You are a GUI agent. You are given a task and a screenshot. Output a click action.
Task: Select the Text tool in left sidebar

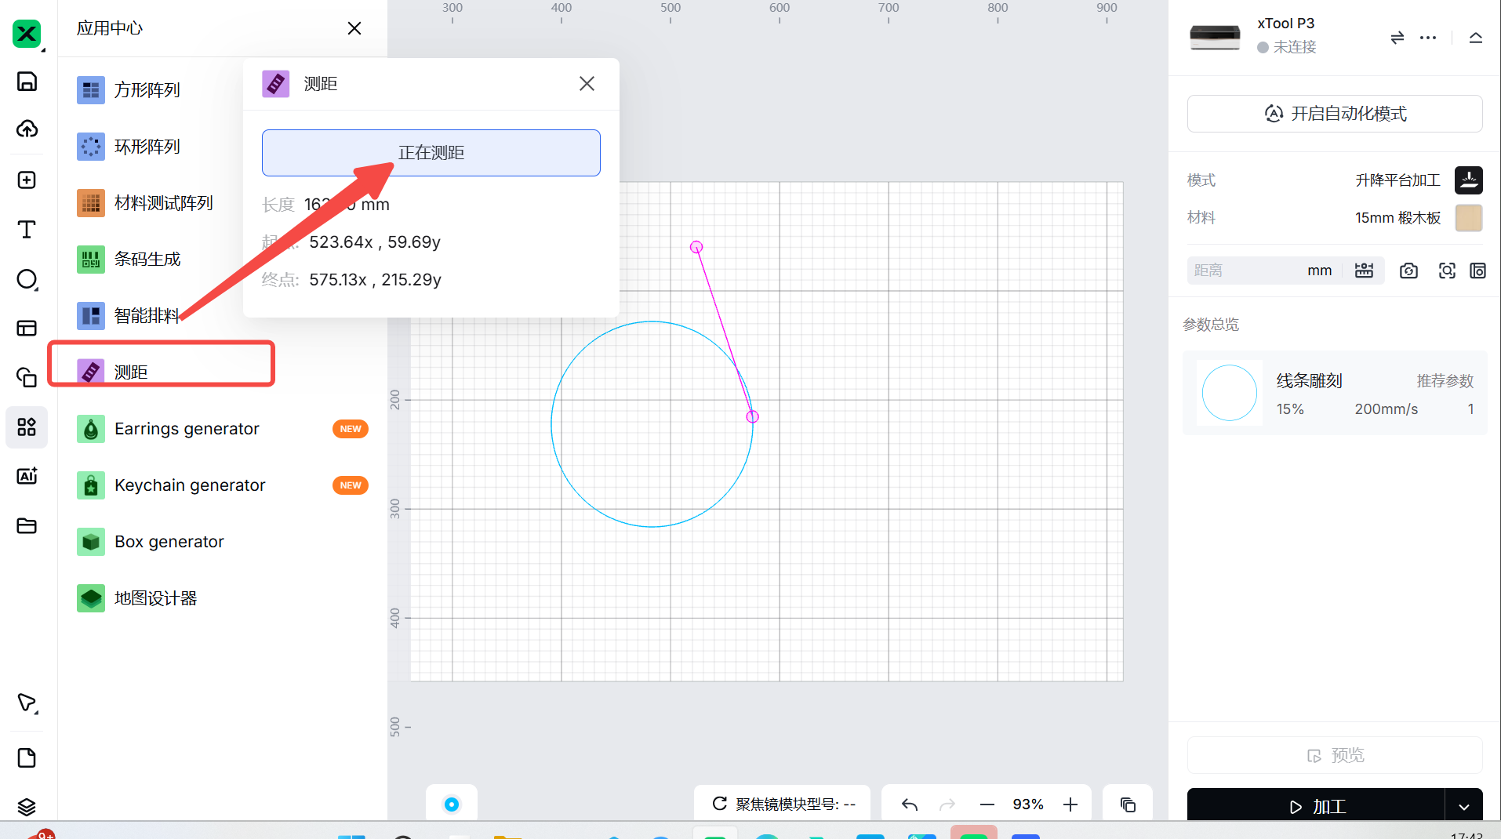[27, 230]
